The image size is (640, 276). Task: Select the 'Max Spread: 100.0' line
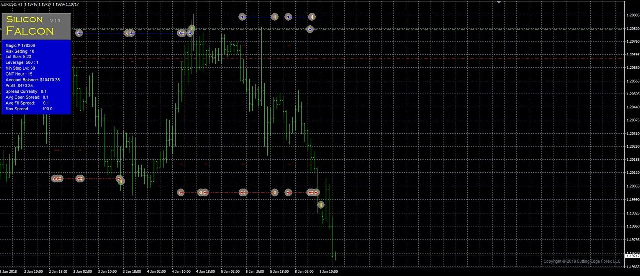click(x=29, y=109)
